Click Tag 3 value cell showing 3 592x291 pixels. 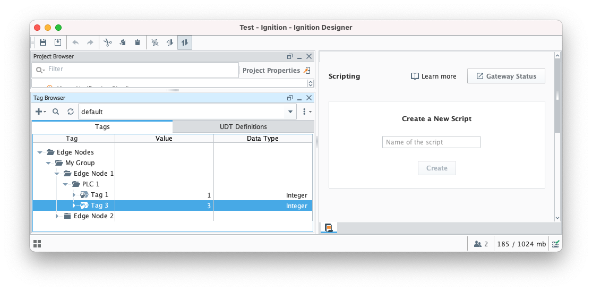tap(164, 206)
